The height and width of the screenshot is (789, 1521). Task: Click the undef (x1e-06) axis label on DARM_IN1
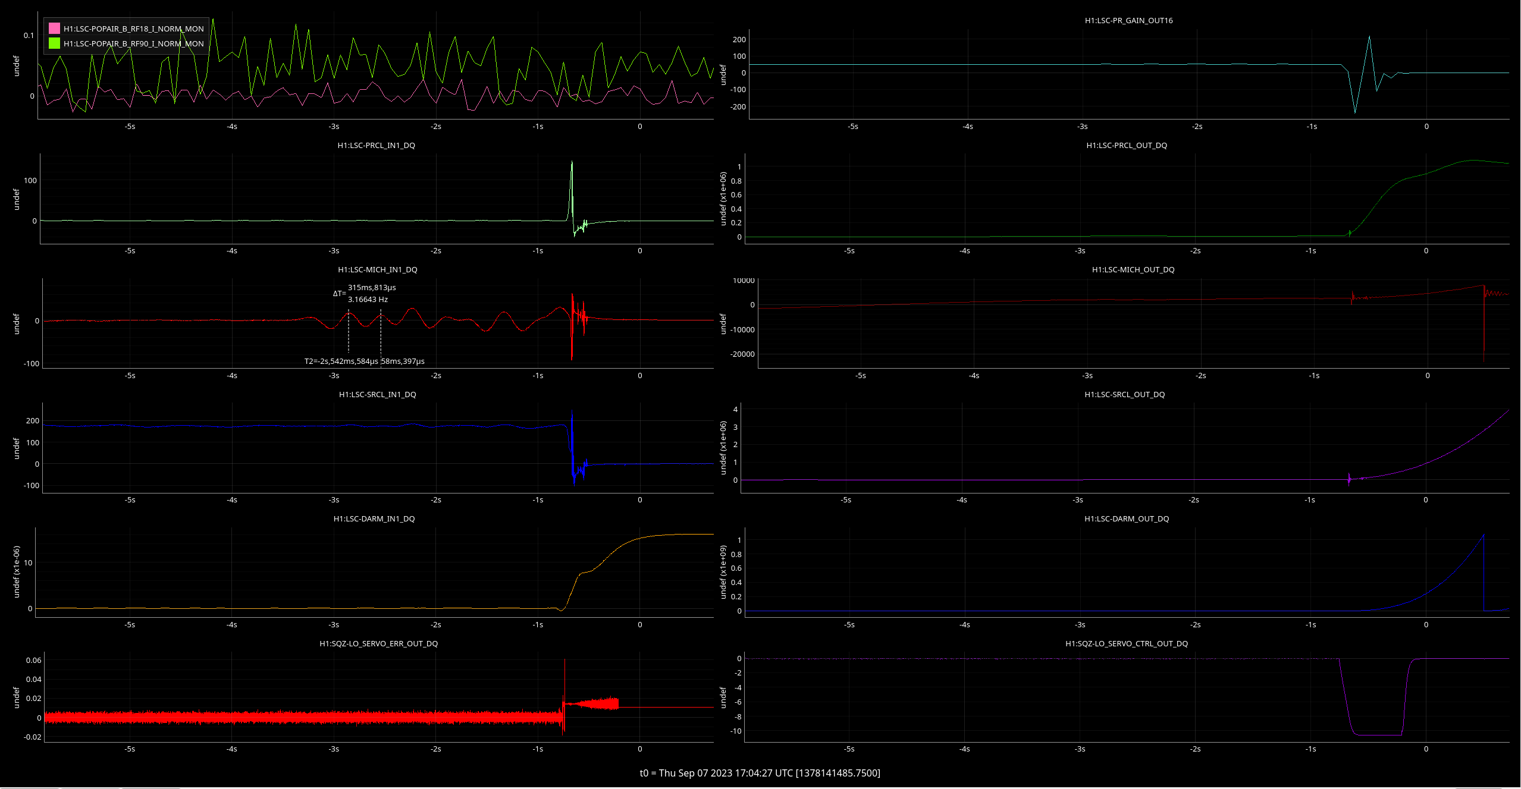coord(17,572)
